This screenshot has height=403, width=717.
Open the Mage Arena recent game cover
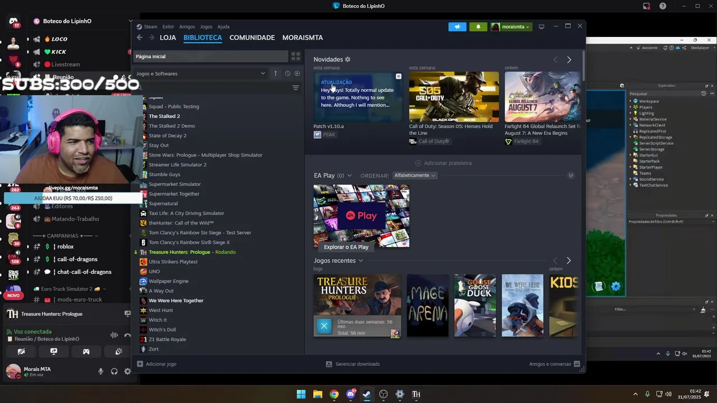click(427, 306)
